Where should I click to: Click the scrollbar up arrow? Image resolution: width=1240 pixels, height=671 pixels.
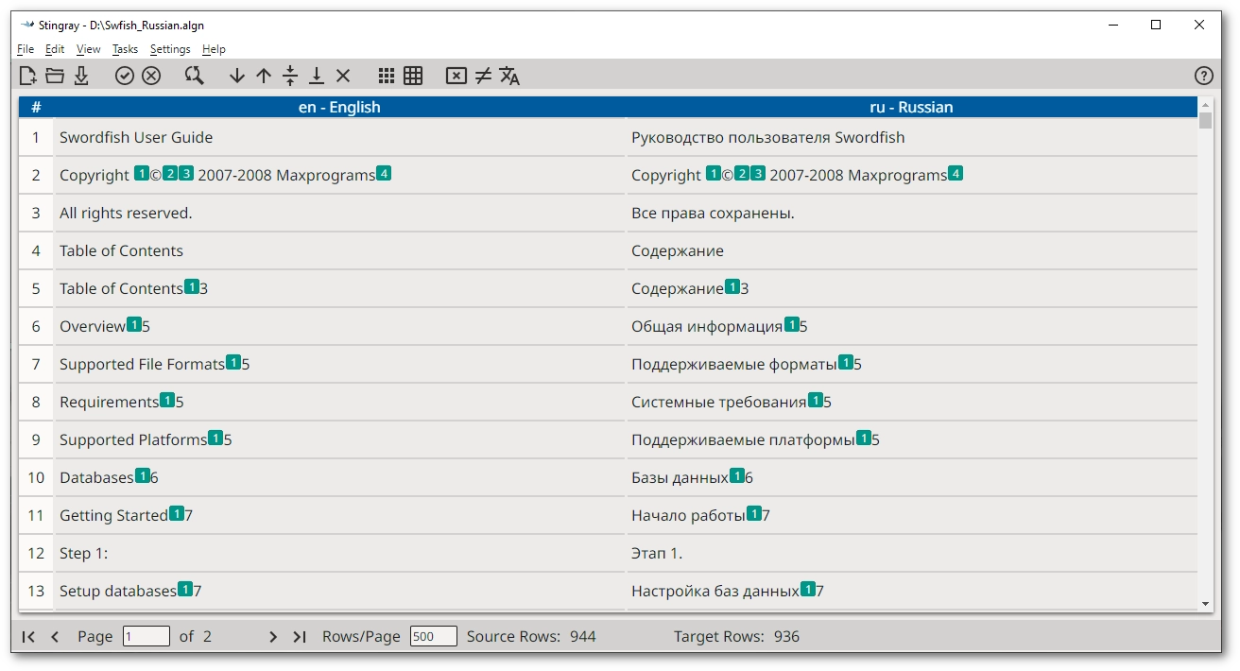click(x=1205, y=104)
